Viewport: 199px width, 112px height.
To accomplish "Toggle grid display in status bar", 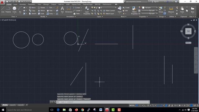I will [x=137, y=105].
